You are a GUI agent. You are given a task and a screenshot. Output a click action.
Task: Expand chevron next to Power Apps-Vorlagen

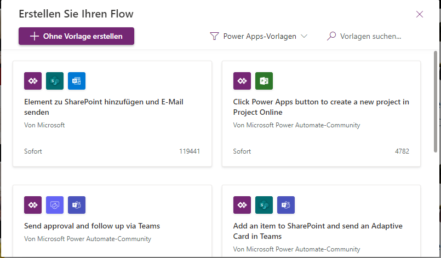coord(304,36)
